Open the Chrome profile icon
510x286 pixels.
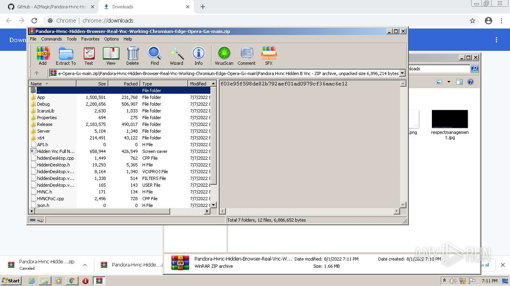point(488,21)
